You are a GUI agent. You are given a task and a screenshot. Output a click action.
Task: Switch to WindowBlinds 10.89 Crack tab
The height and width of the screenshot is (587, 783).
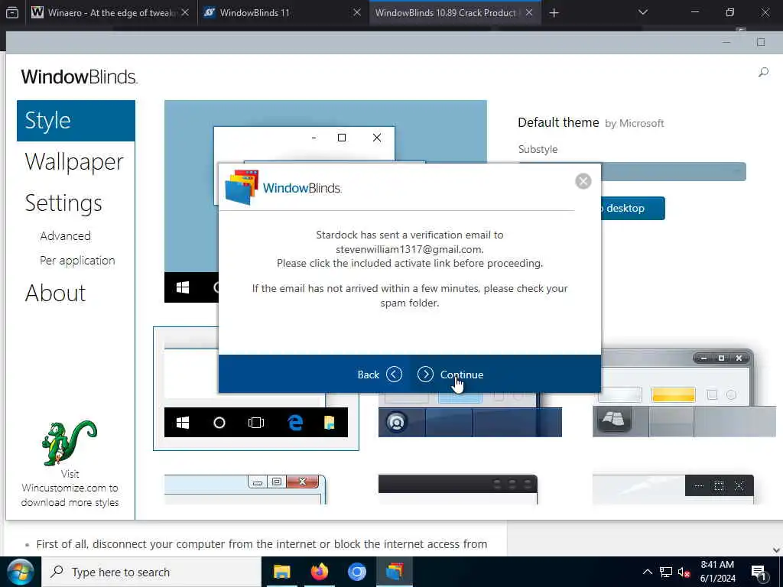point(454,12)
